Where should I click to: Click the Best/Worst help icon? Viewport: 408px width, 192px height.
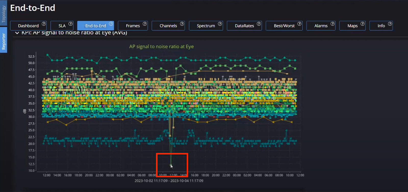pos(299,24)
